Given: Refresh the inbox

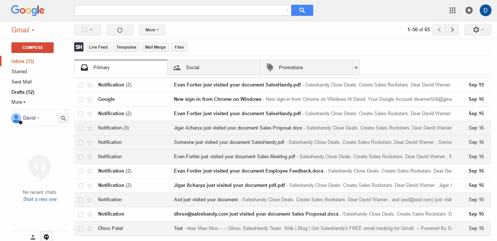Looking at the screenshot, I should click(x=119, y=30).
